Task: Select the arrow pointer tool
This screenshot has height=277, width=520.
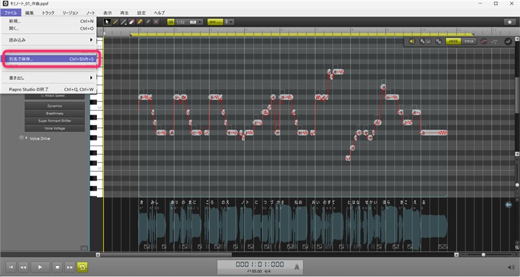Action: click(x=107, y=22)
